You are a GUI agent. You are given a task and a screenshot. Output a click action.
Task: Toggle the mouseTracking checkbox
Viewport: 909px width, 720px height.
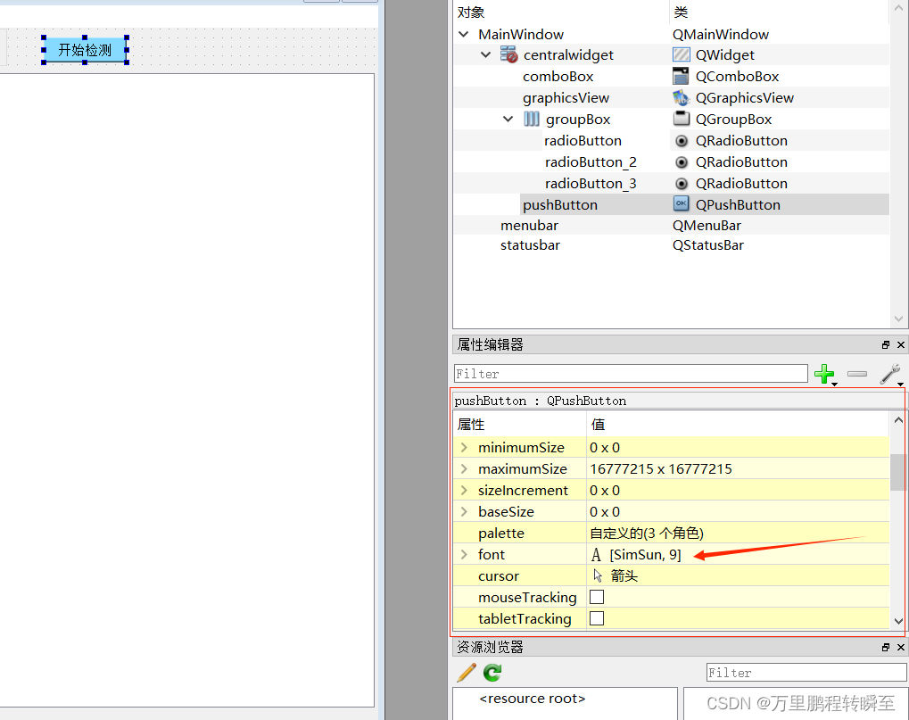(x=596, y=597)
